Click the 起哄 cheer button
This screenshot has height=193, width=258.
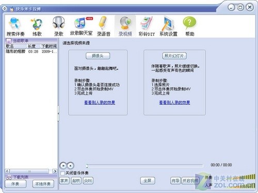[x=76, y=181]
